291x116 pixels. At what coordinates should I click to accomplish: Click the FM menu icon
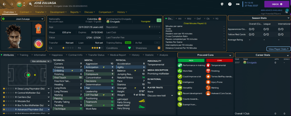point(237,4)
